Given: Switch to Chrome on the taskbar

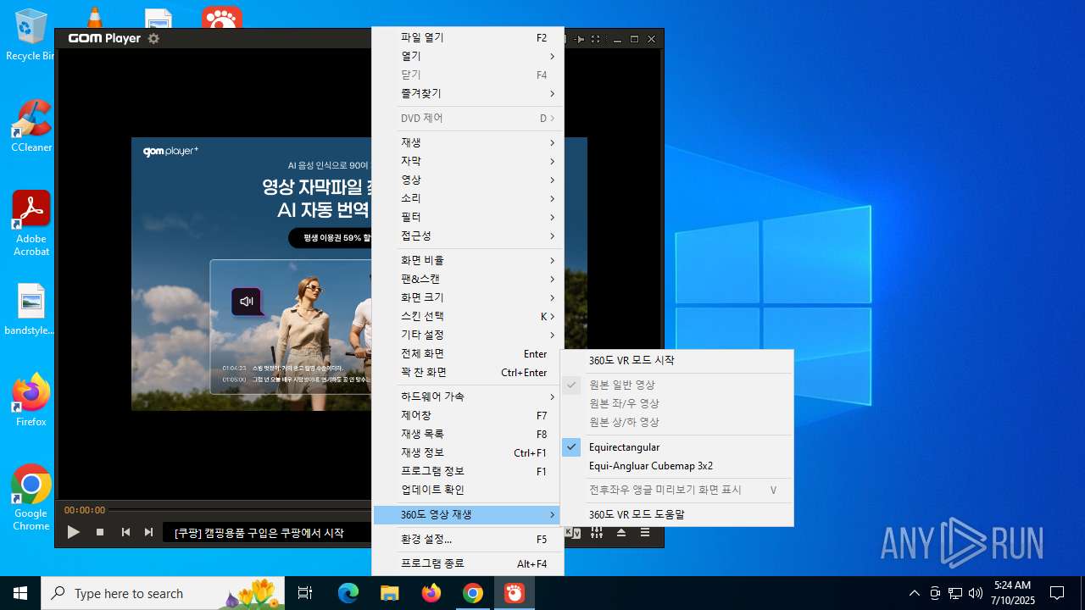Looking at the screenshot, I should 473,593.
